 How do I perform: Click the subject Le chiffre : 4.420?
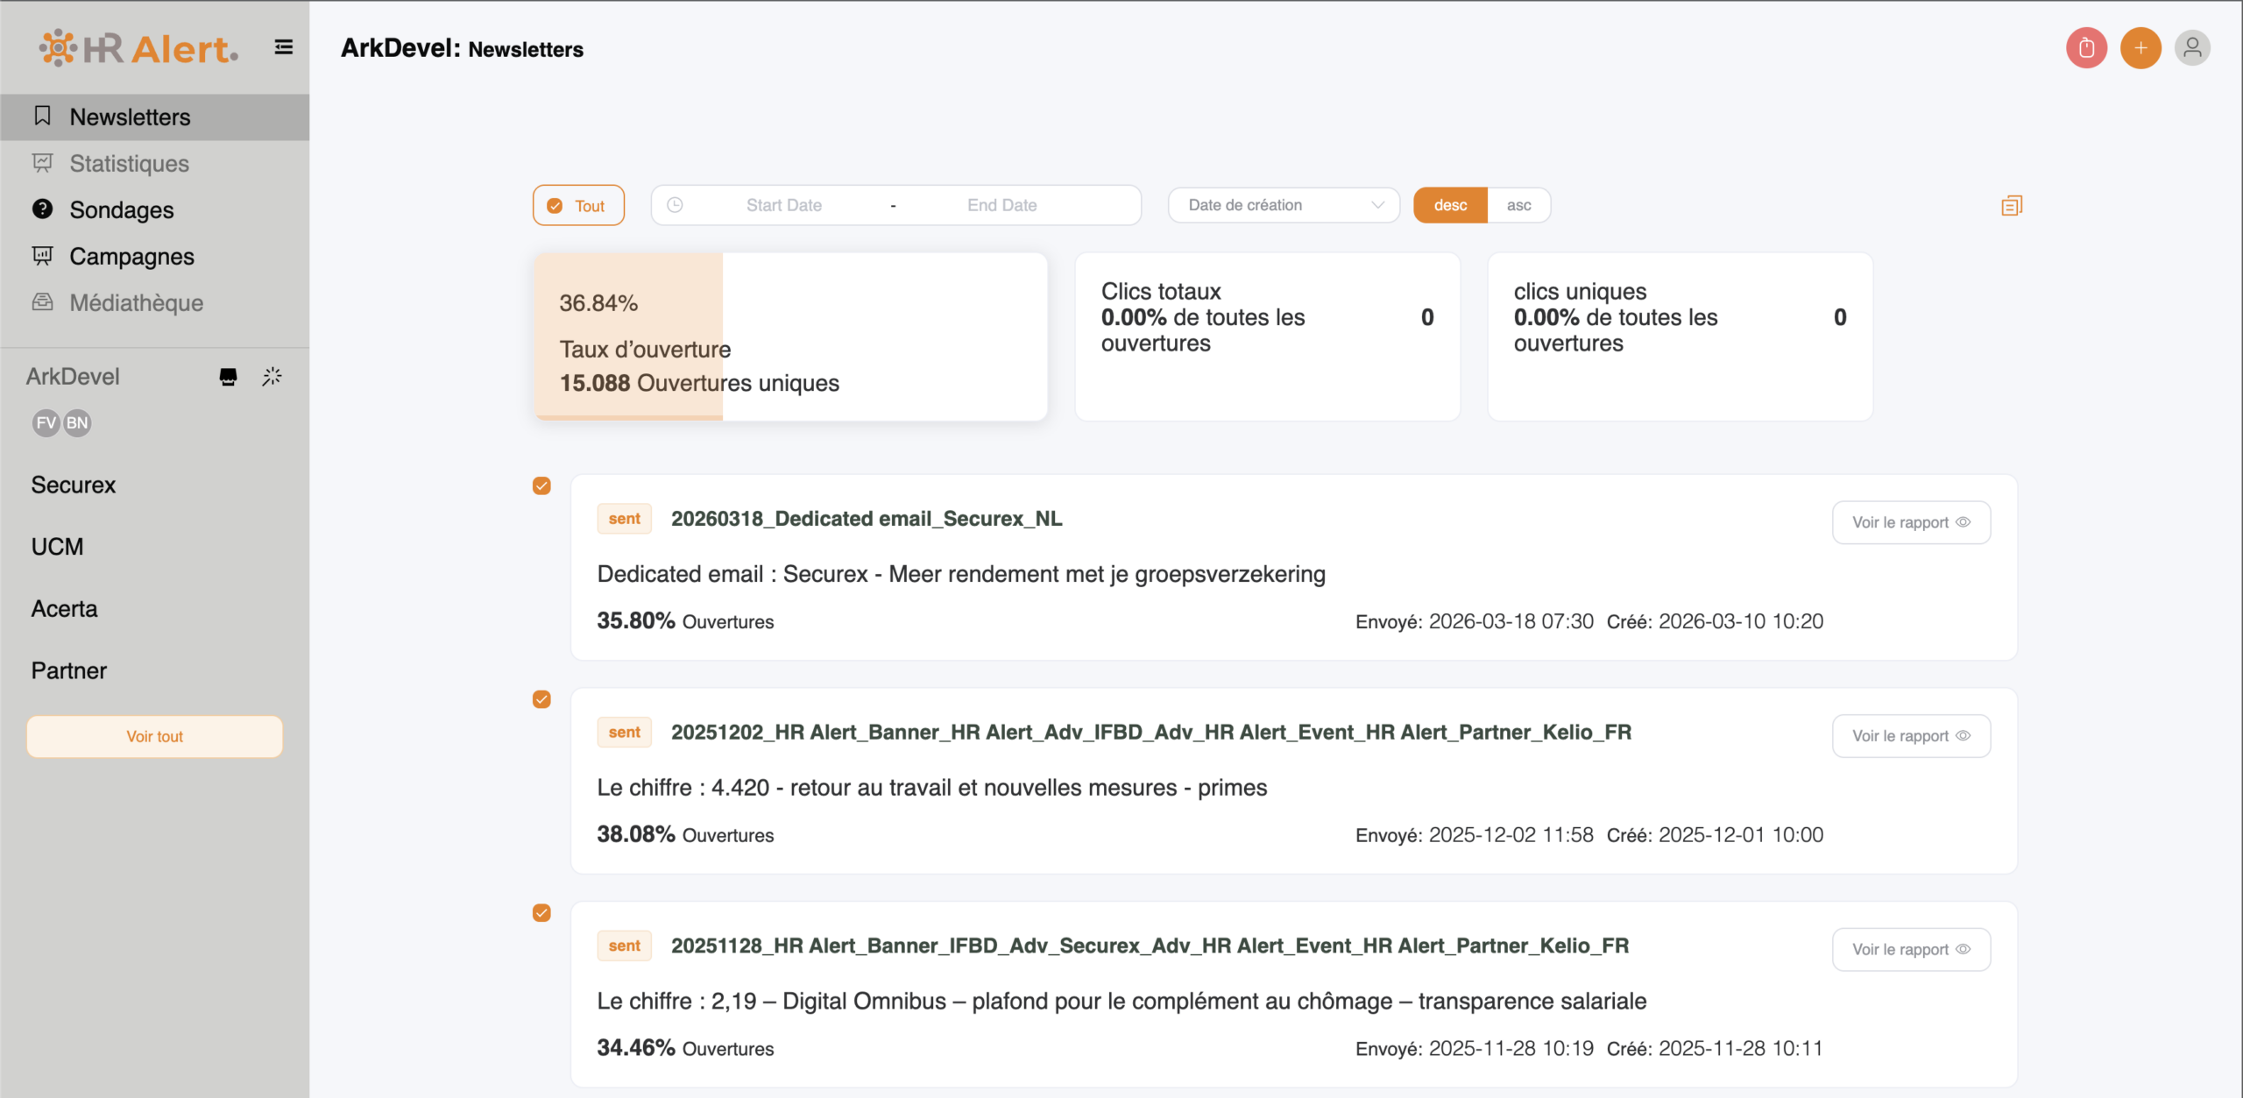[x=932, y=788]
